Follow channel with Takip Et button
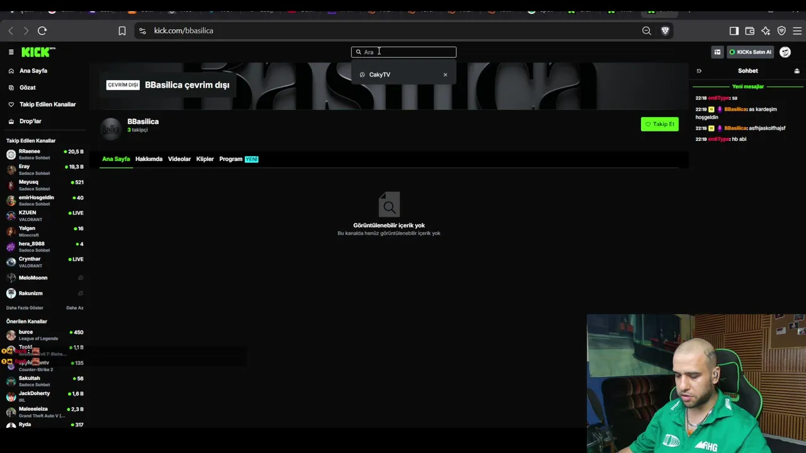This screenshot has width=806, height=453. point(659,124)
